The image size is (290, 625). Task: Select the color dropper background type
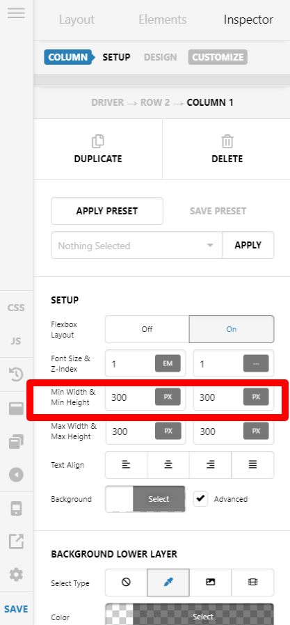click(x=168, y=583)
